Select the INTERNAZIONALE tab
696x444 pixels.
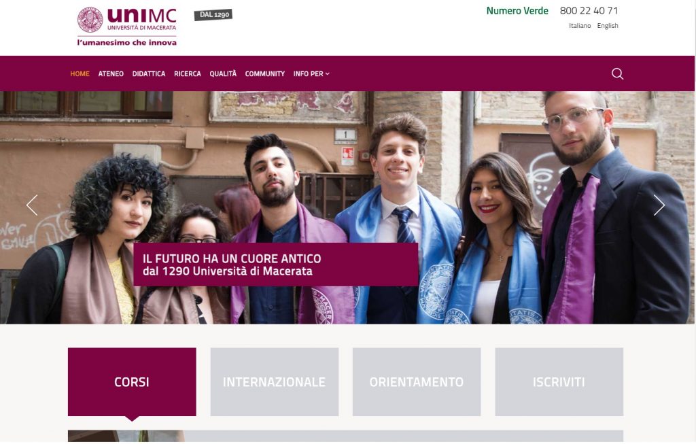(x=275, y=382)
